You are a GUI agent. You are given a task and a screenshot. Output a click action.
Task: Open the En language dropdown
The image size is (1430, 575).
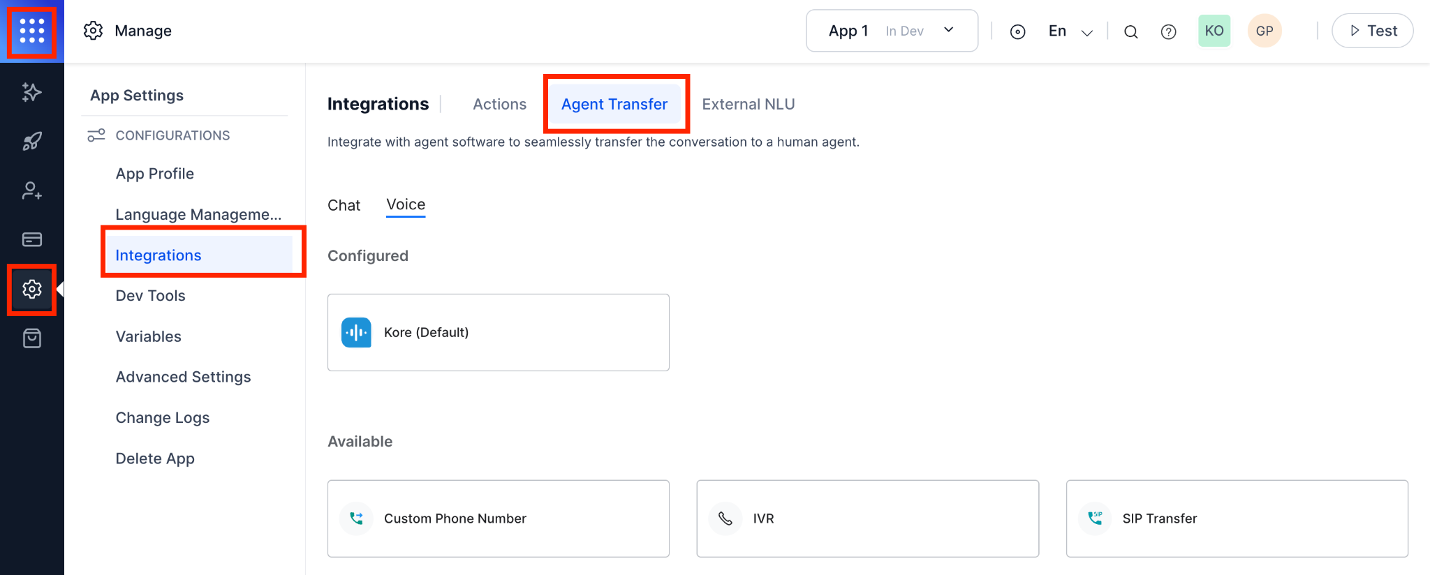click(1068, 31)
